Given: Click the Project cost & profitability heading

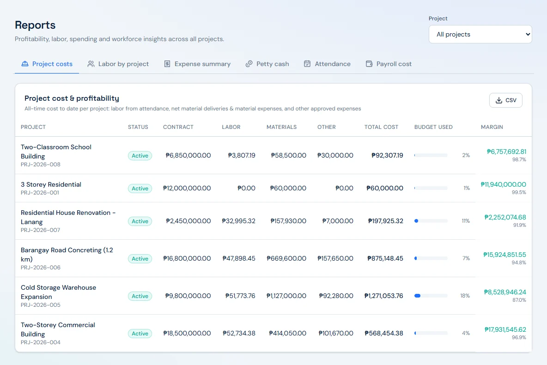Looking at the screenshot, I should [x=72, y=98].
